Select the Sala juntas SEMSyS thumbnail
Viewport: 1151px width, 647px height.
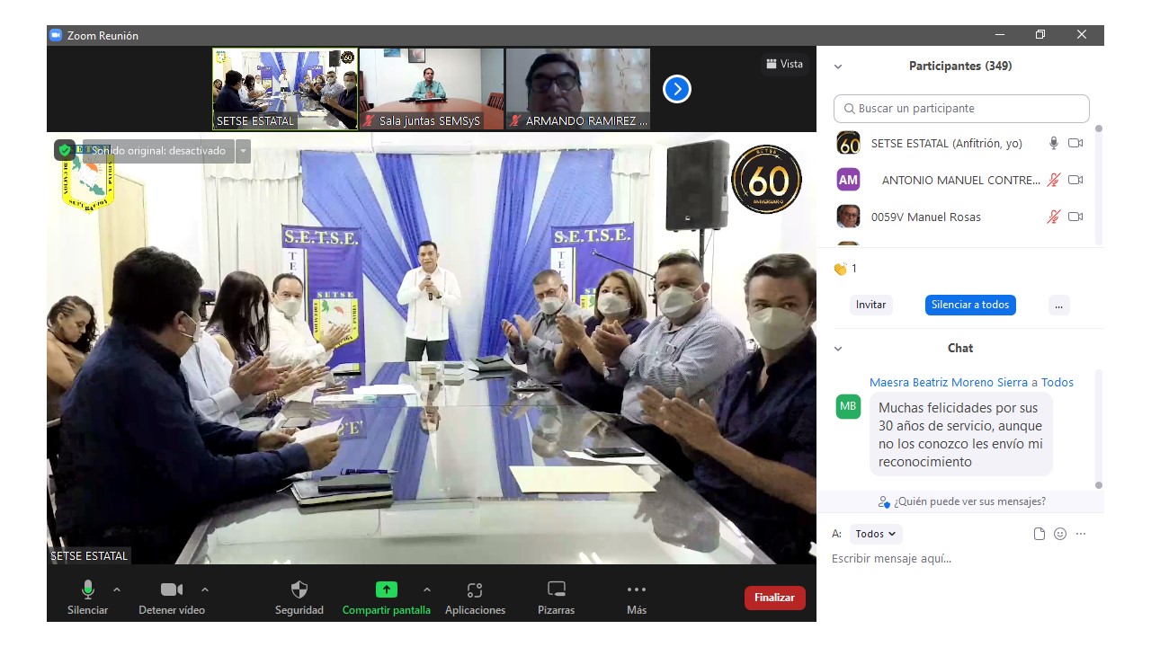point(432,89)
